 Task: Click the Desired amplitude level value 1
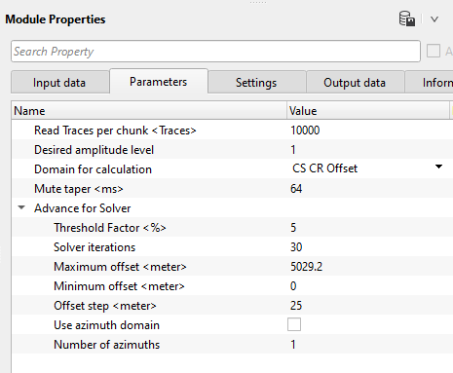click(293, 150)
